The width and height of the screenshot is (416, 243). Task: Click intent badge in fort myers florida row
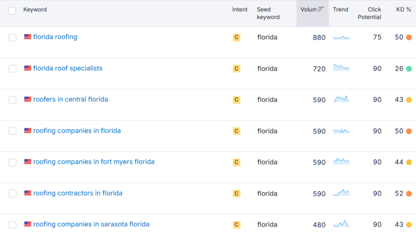coord(236,162)
